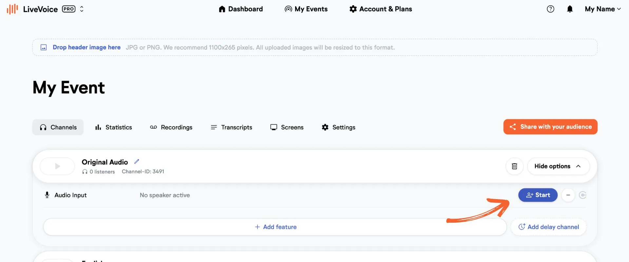Click the header image placeholder icon
The height and width of the screenshot is (262, 629).
point(44,47)
